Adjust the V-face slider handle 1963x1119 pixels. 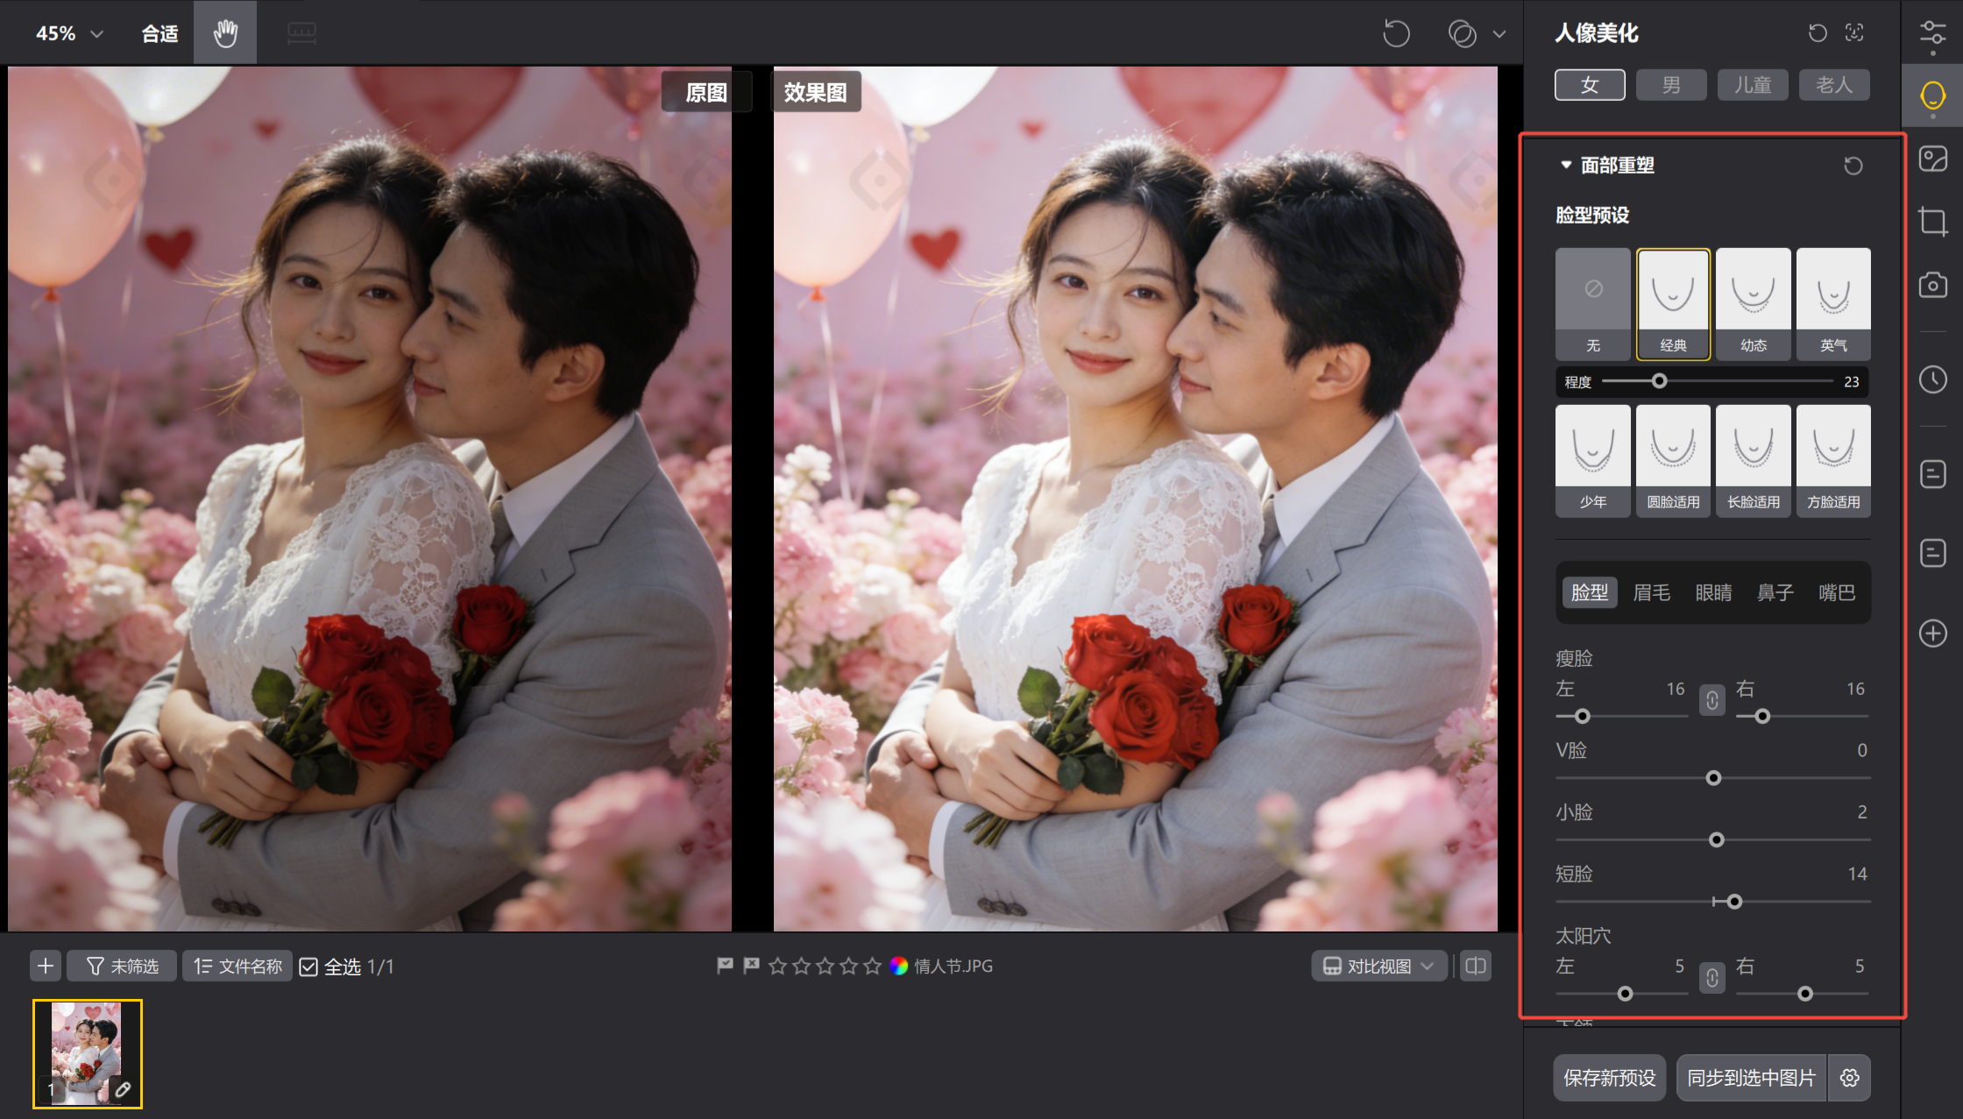(1713, 778)
